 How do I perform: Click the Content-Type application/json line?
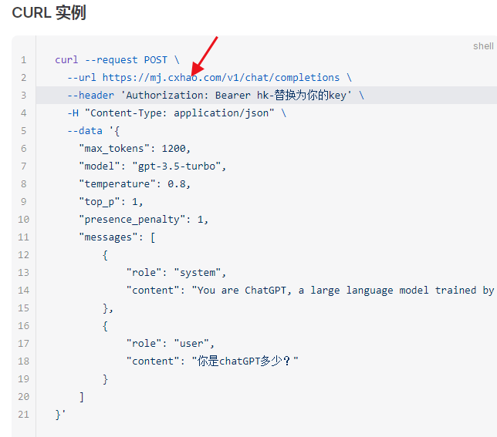[177, 113]
